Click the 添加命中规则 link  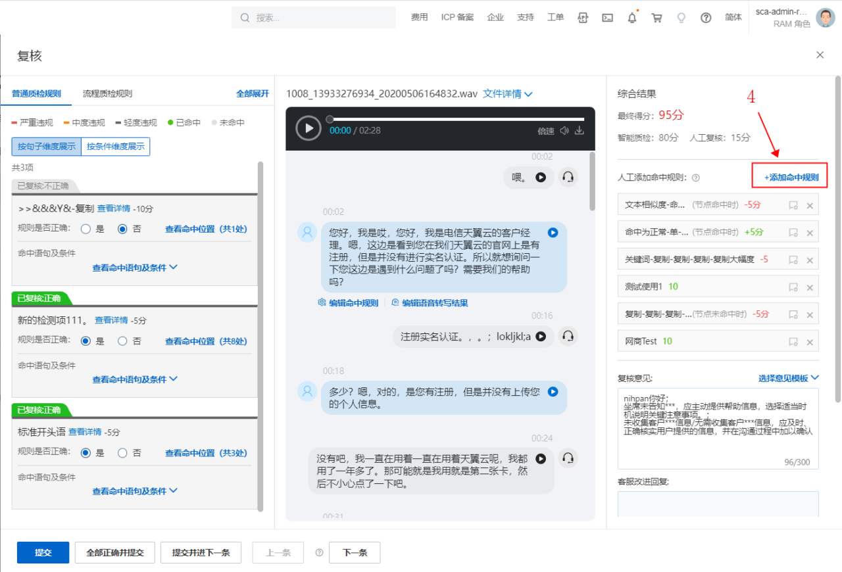(x=791, y=178)
